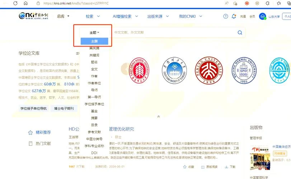Image resolution: width=291 pixels, height=179 pixels.
Task: Click the institution account icon
Action: (x=262, y=16)
